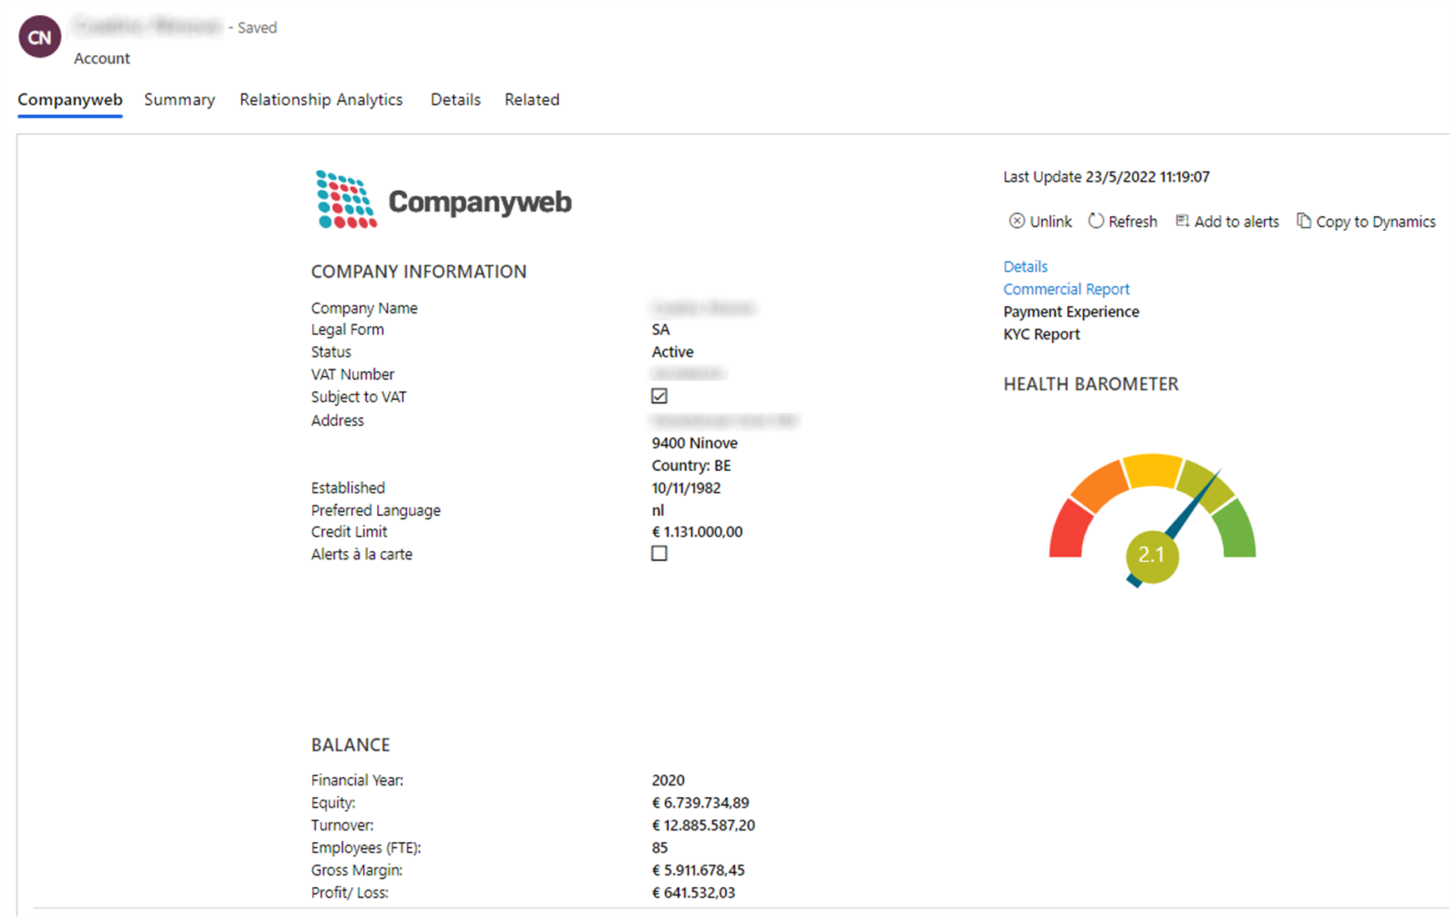Click the Companyweb dotted logo
This screenshot has height=917, width=1450.
click(346, 200)
